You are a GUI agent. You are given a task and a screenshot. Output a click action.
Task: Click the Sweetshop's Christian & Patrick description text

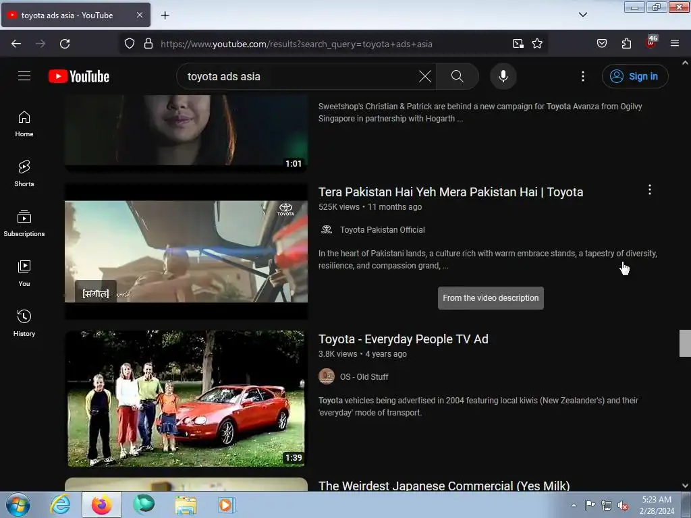click(x=480, y=113)
